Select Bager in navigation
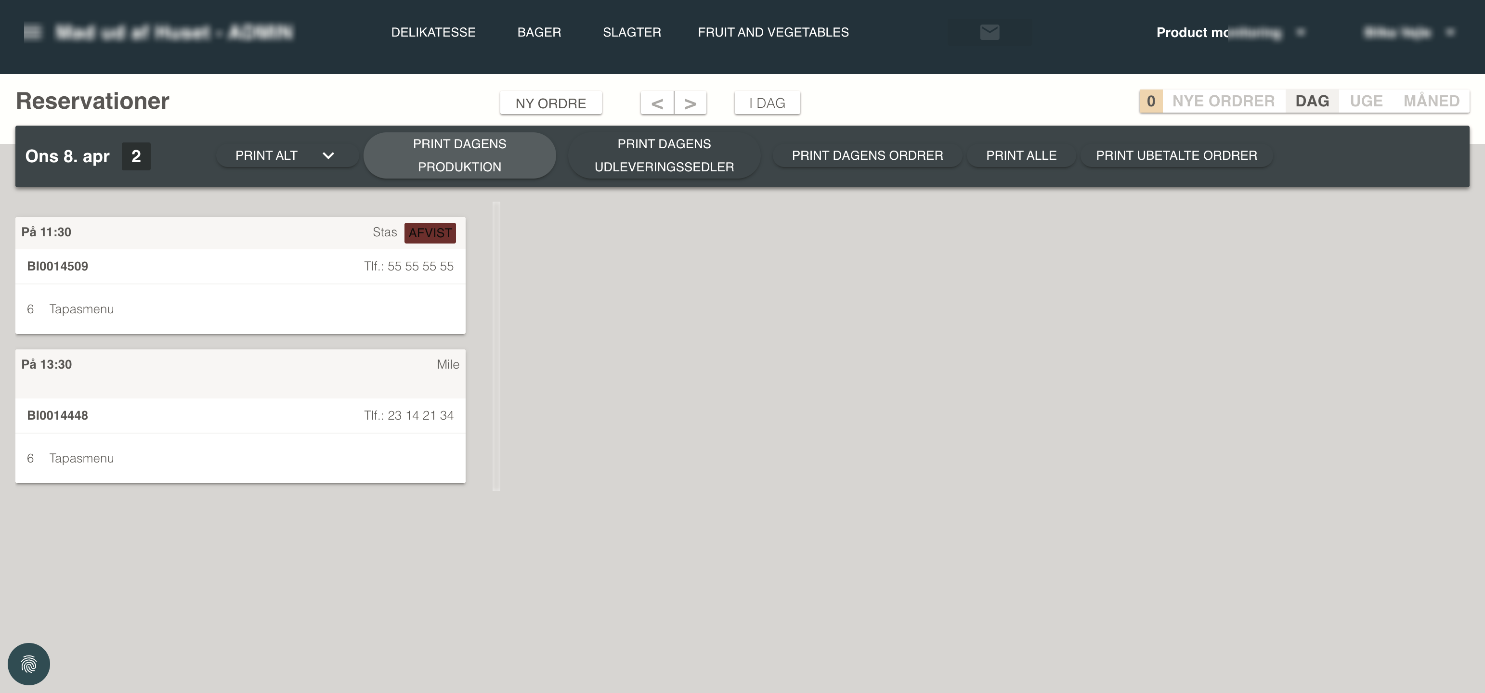Screen dimensions: 1485x693 point(538,32)
